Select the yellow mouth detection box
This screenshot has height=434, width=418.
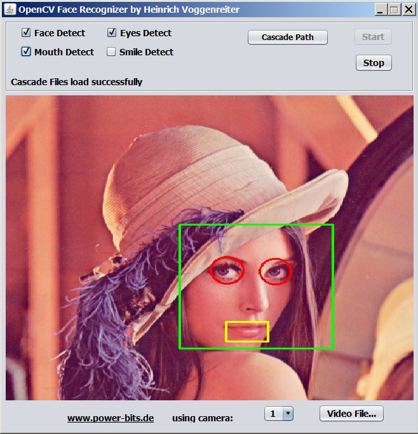(247, 331)
